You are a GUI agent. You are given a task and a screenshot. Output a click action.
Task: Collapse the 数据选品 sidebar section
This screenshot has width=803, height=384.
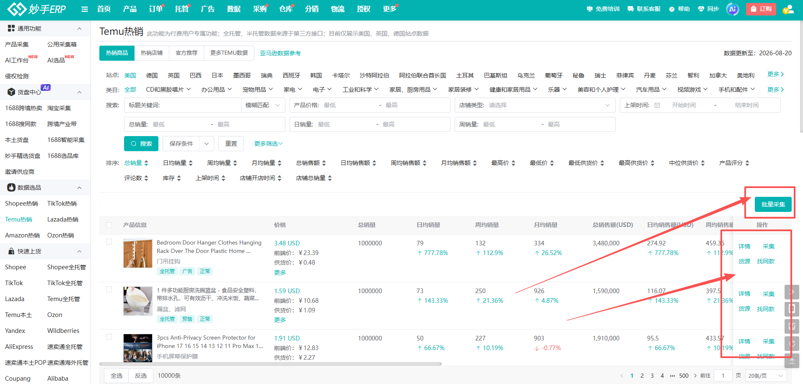pos(80,188)
